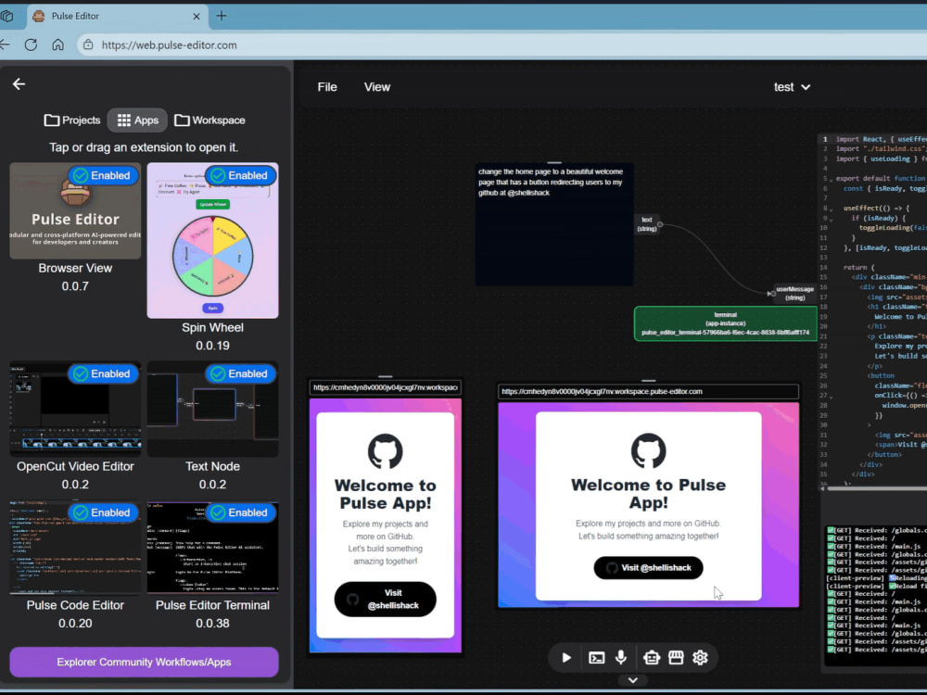Activate the microphone voice input icon
The width and height of the screenshot is (927, 695).
[621, 658]
